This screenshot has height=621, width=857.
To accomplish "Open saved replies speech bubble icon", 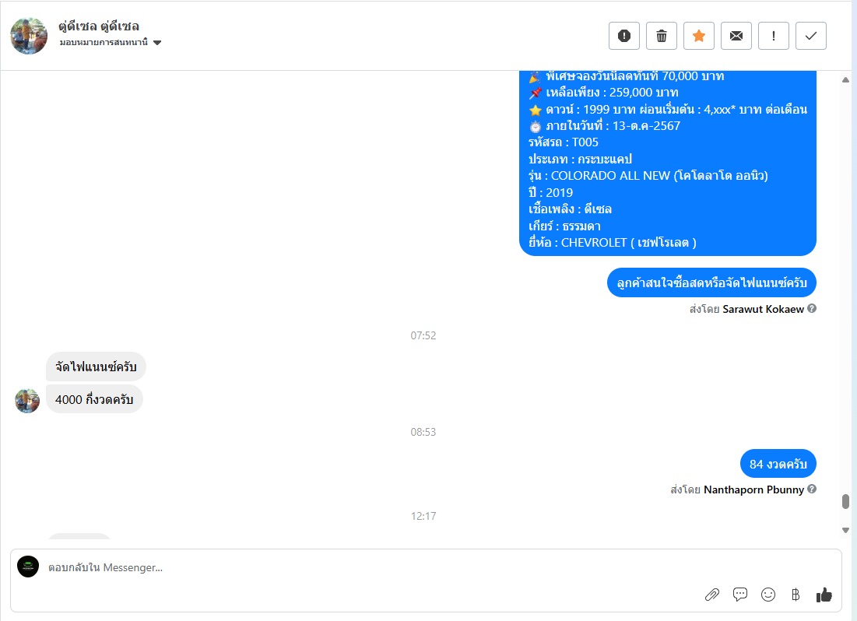I will click(740, 595).
